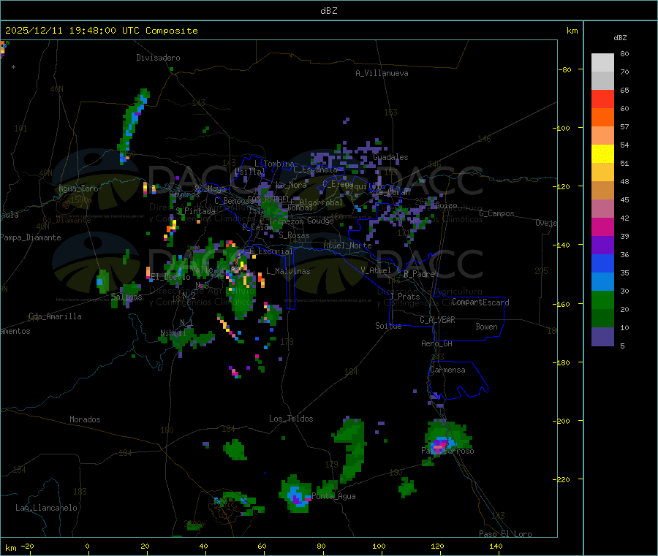
Task: Click the Paso_El_Loro label
Action: click(505, 534)
